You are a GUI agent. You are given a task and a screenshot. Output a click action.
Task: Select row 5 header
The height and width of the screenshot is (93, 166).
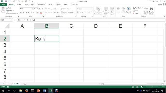coord(5,58)
